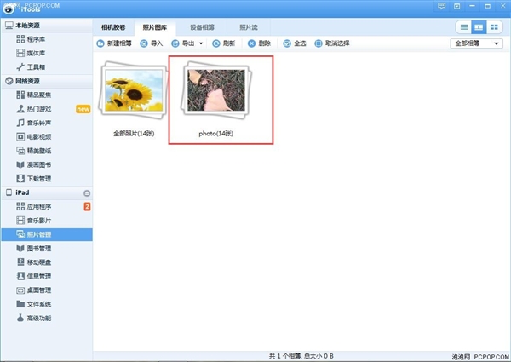
Task: Click 全选 select all
Action: (x=295, y=43)
